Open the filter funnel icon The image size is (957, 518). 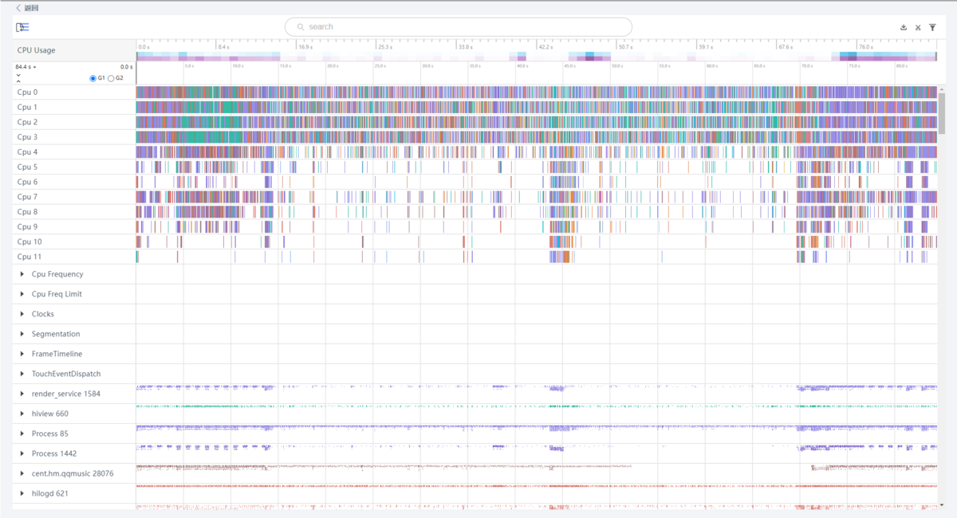pos(932,27)
